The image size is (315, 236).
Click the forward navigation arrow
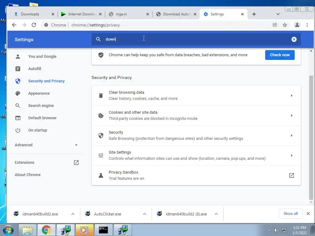24,25
